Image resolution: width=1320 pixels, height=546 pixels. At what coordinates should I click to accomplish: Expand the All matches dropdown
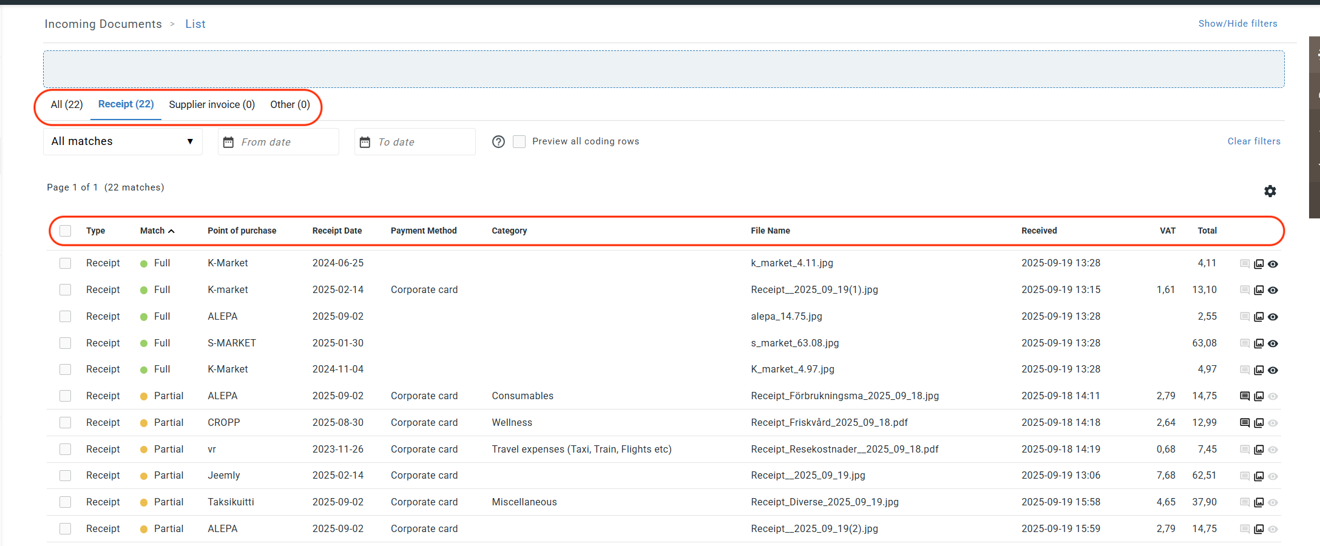tap(123, 142)
